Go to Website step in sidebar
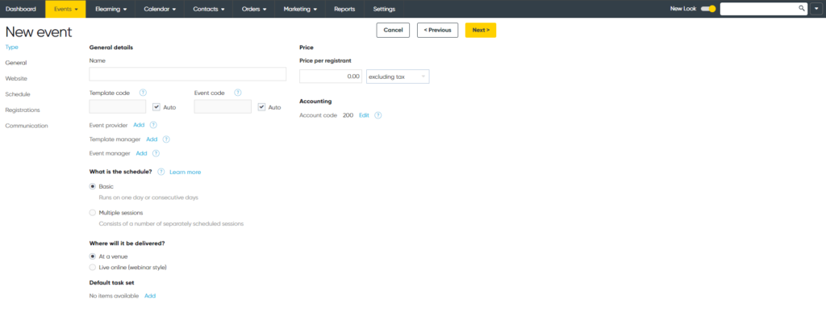 pos(16,78)
